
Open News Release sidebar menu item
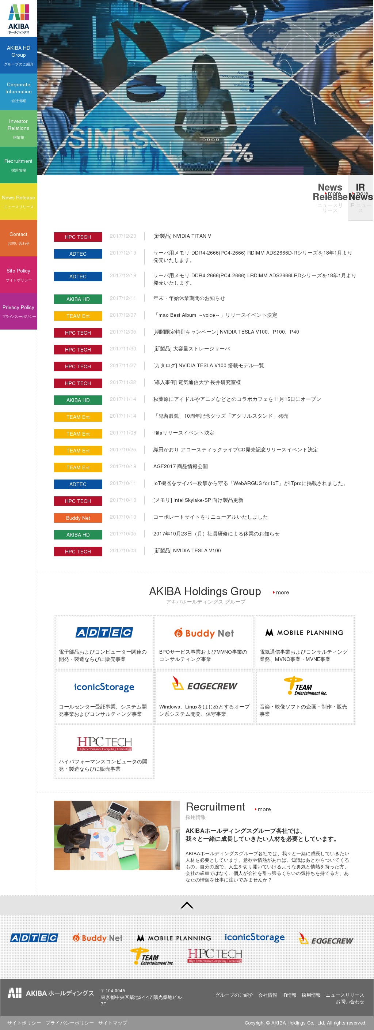point(18,202)
